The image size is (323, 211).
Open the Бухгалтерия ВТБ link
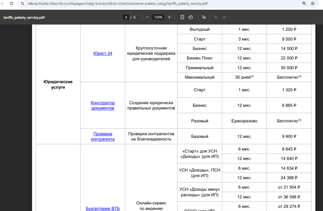pyautogui.click(x=103, y=208)
